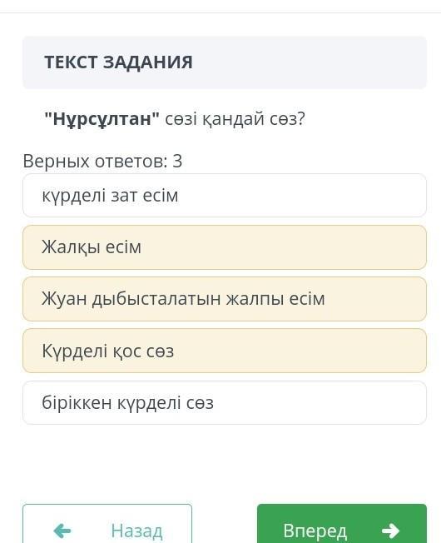Click the 'Верных ответов: 3' label
Image resolution: width=441 pixels, height=543 pixels.
coord(102,161)
